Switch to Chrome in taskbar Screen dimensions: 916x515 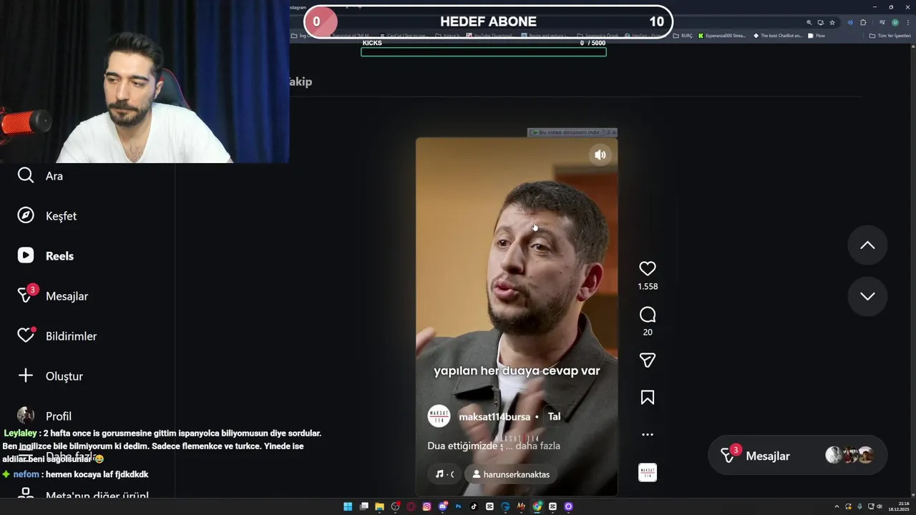click(x=537, y=506)
